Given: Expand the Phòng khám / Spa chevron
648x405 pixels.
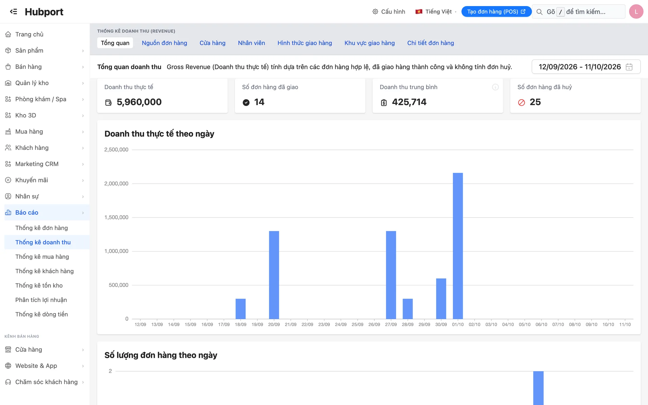Looking at the screenshot, I should pyautogui.click(x=83, y=100).
